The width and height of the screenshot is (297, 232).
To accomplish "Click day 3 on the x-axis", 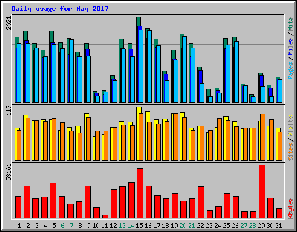I will click(x=37, y=226).
